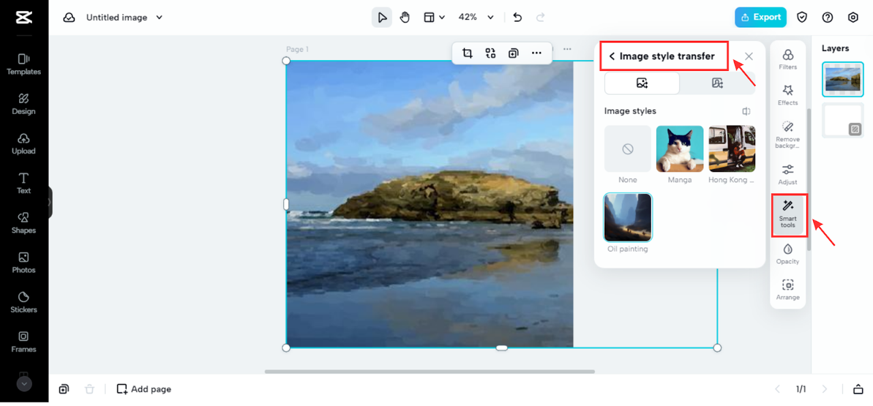Select the hand pan tool
The image size is (873, 406).
405,18
